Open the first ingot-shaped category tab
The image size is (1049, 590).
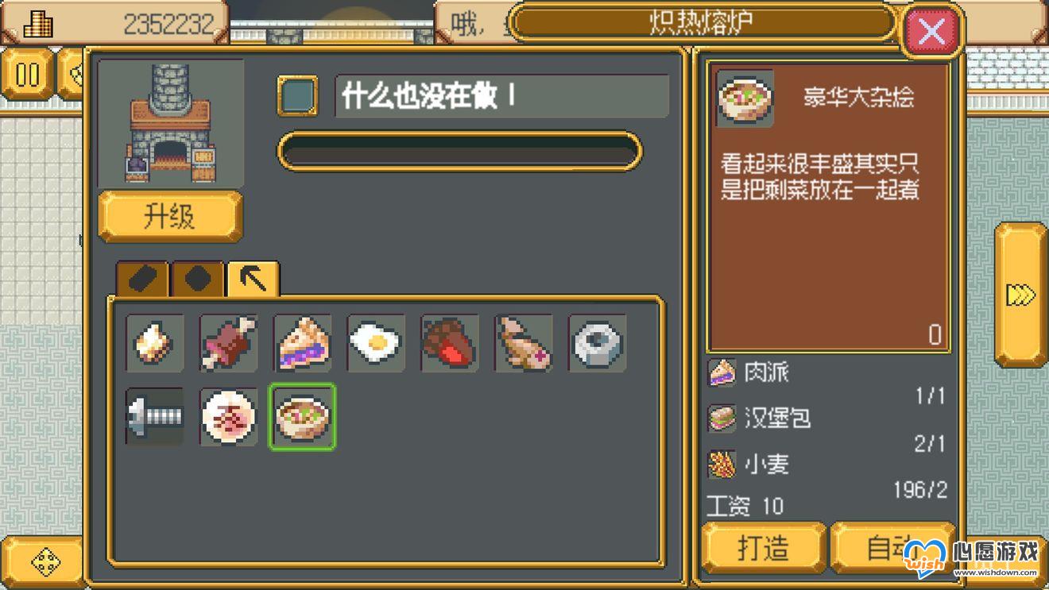coord(143,280)
